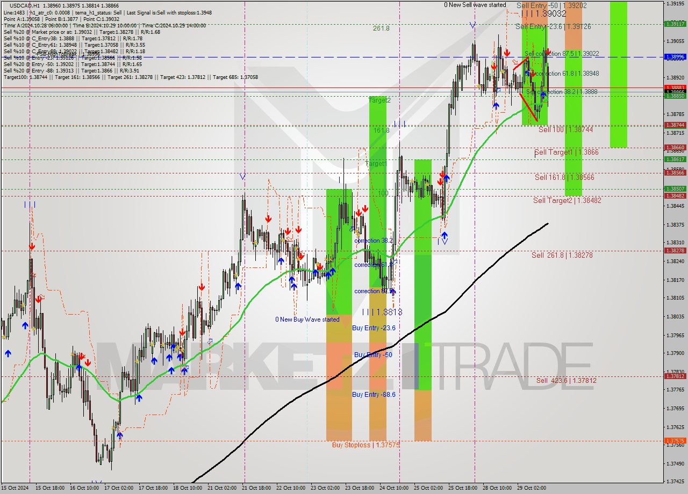Select the 1.37900 price scale value
Viewport: 688px width, 494px height.
[675, 353]
